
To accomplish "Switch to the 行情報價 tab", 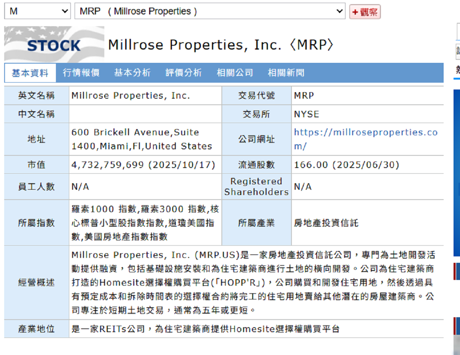I will (81, 73).
